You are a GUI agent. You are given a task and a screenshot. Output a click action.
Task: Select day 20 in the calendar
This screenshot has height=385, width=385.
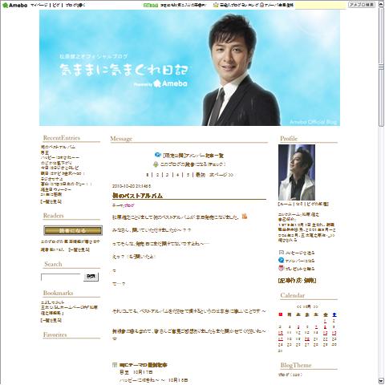(x=307, y=338)
